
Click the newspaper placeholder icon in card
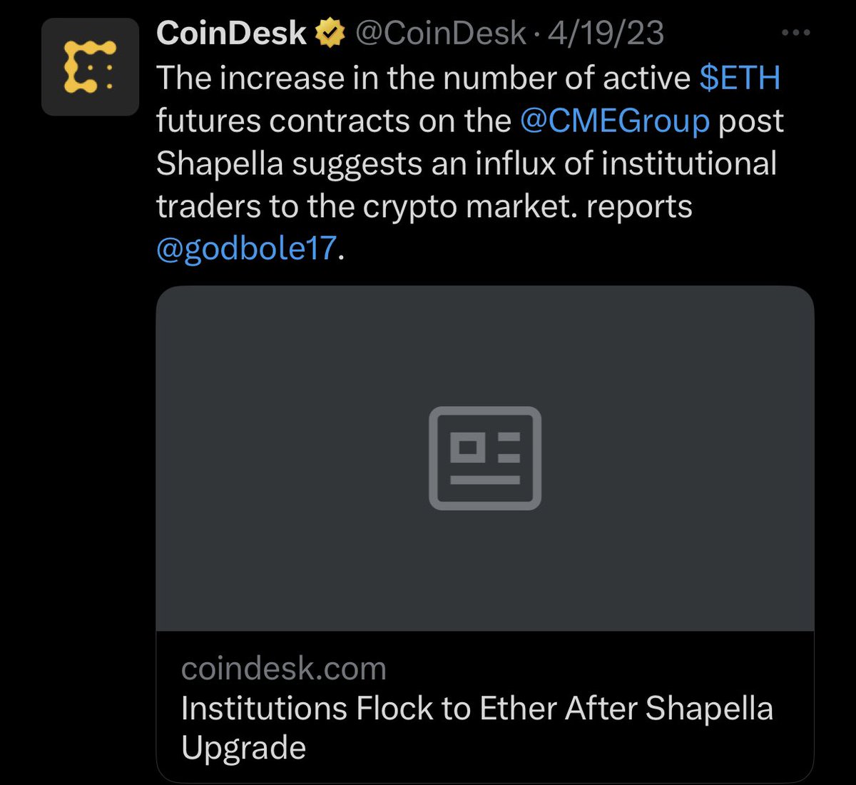(485, 458)
